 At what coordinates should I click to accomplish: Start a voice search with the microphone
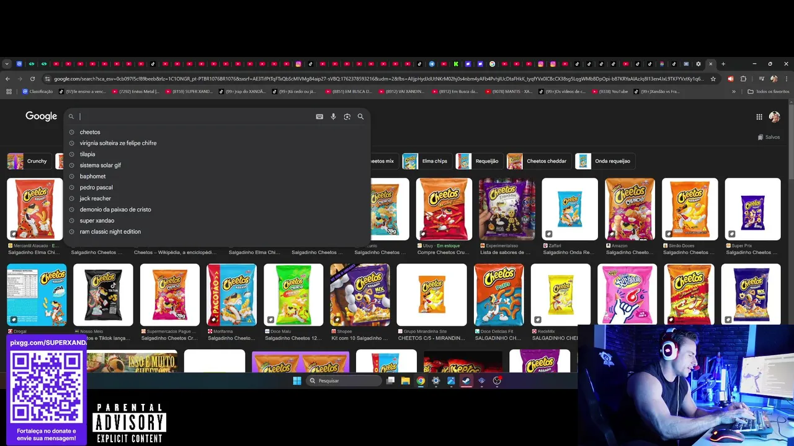pyautogui.click(x=333, y=116)
